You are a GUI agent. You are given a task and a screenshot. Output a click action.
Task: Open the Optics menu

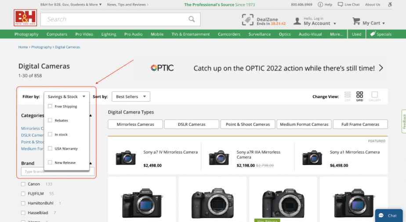click(285, 34)
